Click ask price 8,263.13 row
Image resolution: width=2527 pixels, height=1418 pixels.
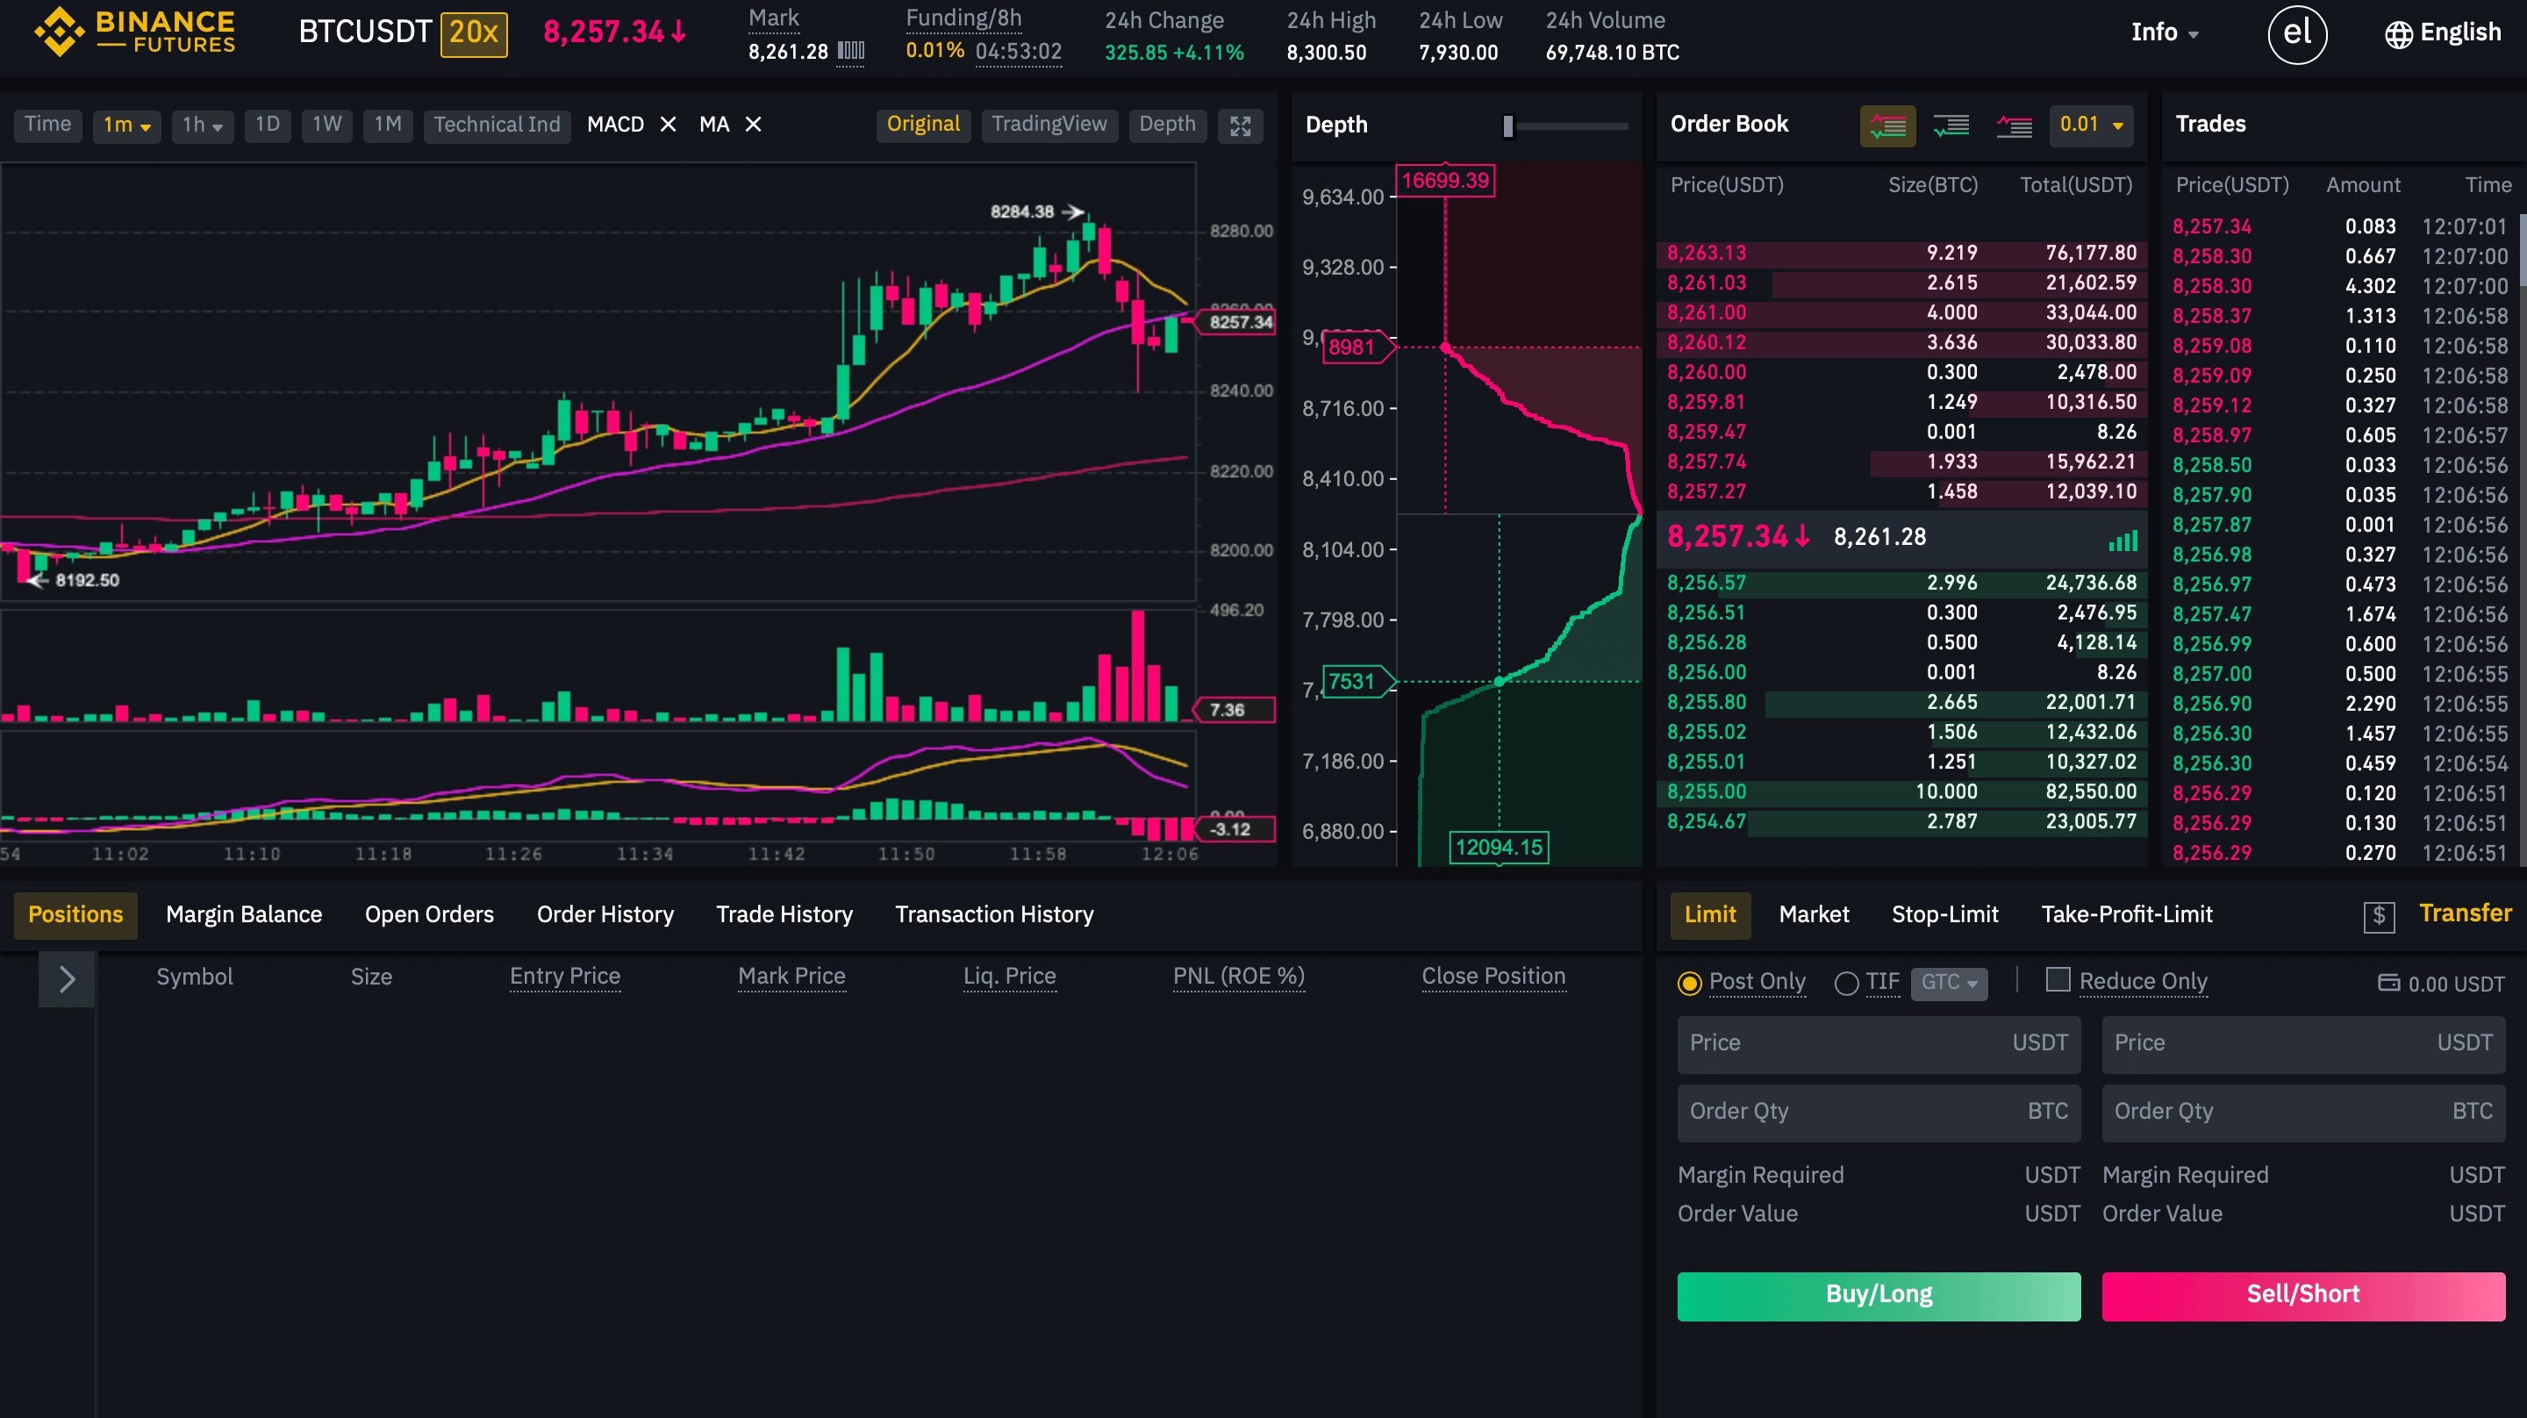tap(1901, 254)
